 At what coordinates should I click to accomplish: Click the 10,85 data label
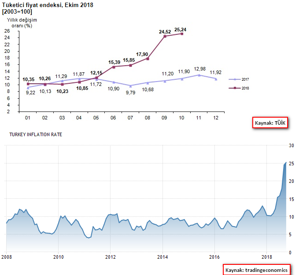coord(82,88)
